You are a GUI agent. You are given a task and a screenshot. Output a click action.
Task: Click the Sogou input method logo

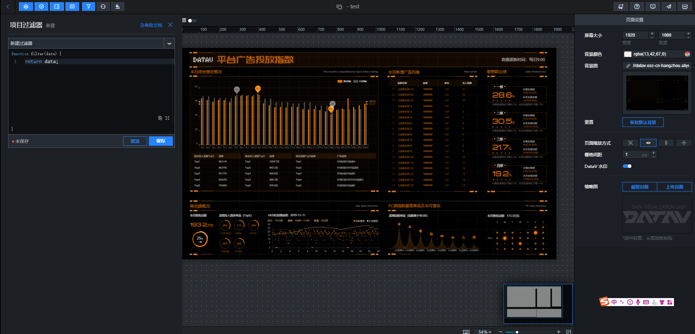(604, 302)
